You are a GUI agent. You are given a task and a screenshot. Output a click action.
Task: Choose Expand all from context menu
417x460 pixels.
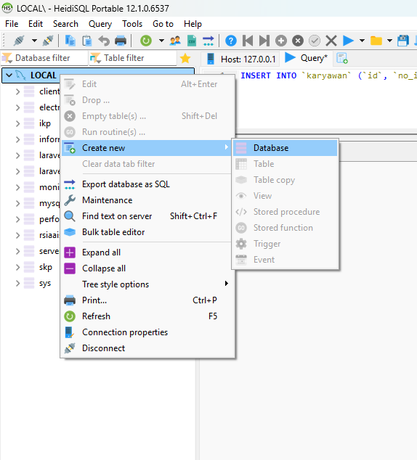click(x=147, y=252)
